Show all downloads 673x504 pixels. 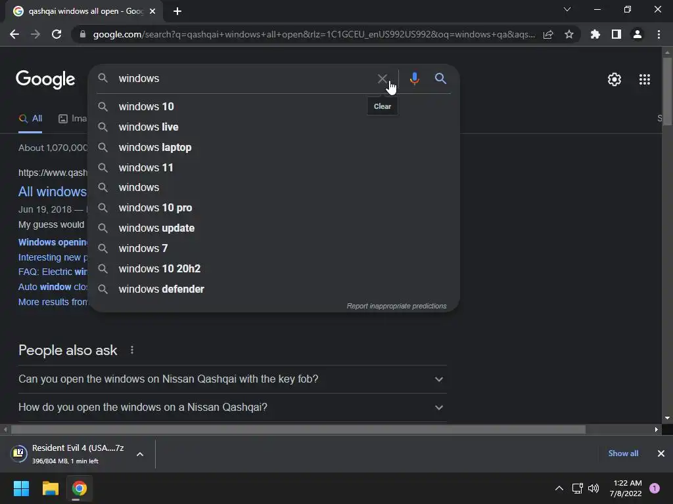click(x=623, y=453)
